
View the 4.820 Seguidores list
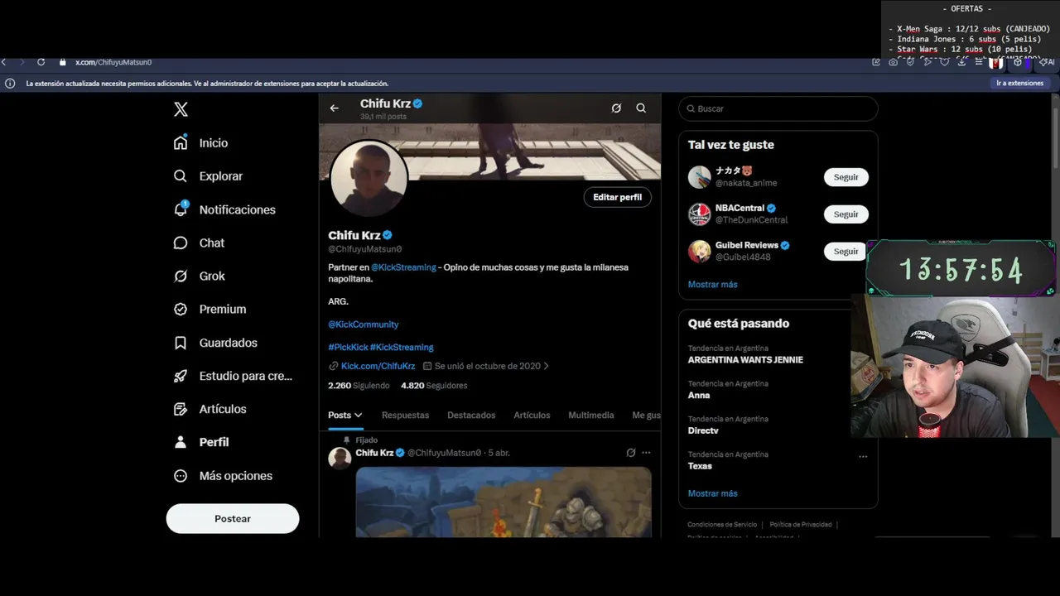click(434, 386)
